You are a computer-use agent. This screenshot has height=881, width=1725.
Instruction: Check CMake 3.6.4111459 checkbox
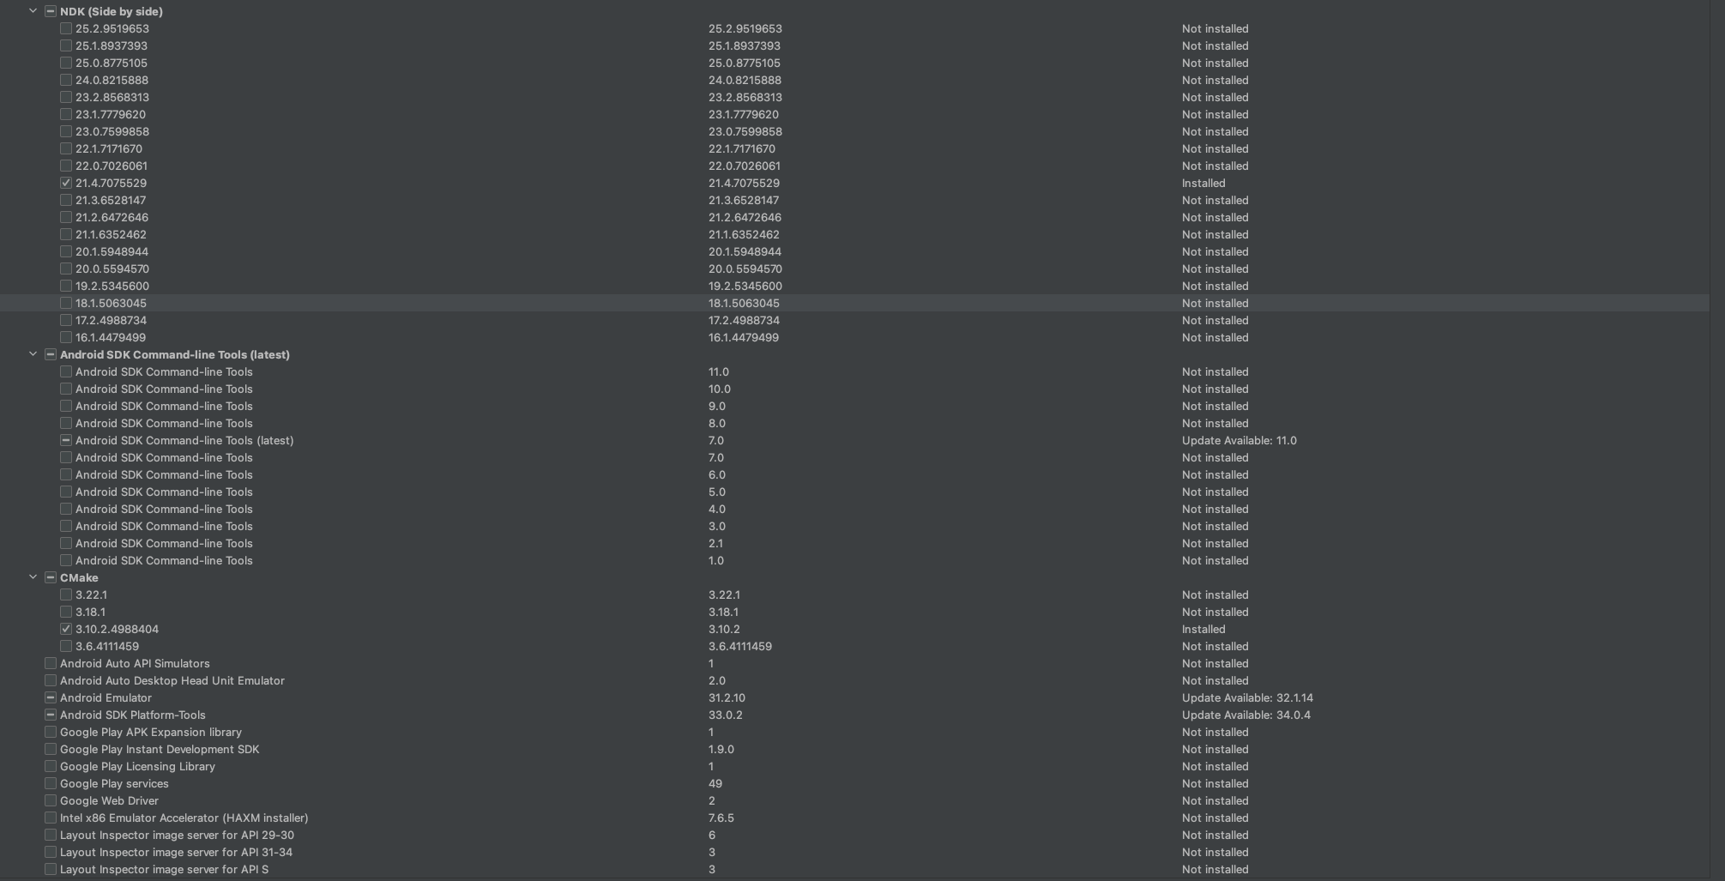[66, 646]
